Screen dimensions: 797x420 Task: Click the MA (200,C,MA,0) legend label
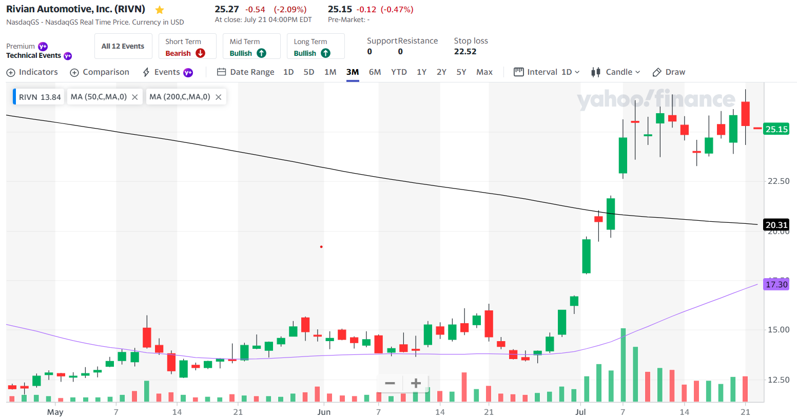pyautogui.click(x=180, y=97)
